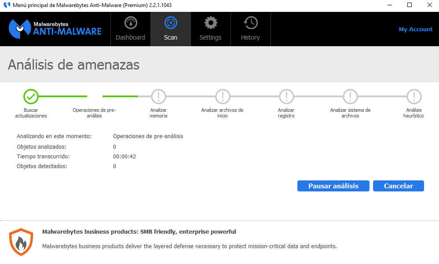Close the Malwarebytes window
Screen dimensions: 439x264
point(429,5)
